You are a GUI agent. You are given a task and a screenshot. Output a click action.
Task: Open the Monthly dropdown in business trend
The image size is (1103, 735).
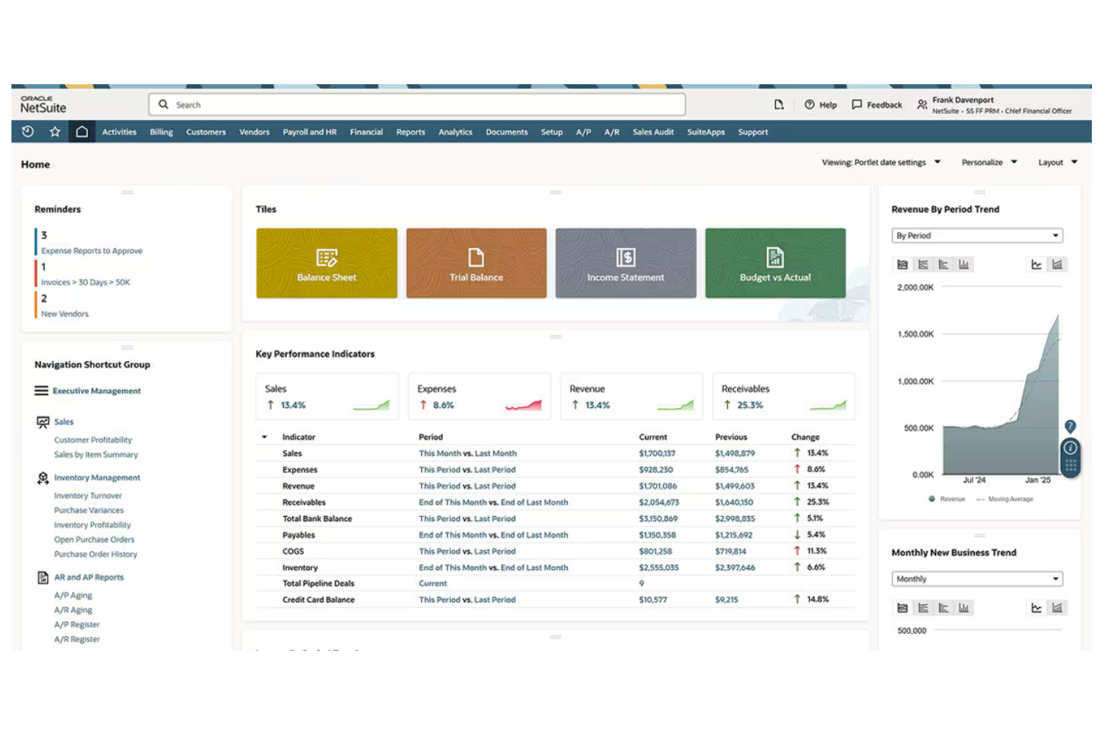976,579
